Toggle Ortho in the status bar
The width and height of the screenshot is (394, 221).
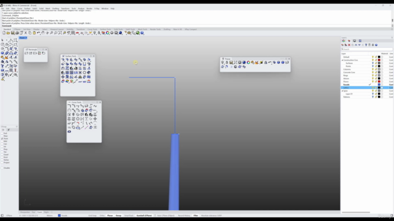pyautogui.click(x=102, y=215)
